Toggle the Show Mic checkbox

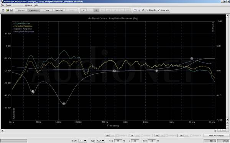coord(159,10)
